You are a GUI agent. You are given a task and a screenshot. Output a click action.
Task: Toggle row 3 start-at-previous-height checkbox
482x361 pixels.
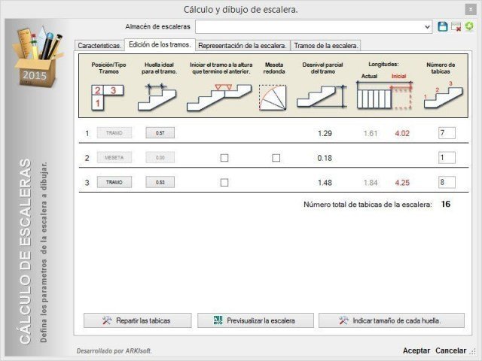(224, 183)
